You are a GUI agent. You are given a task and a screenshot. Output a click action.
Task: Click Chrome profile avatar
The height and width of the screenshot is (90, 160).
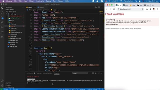coord(154,9)
